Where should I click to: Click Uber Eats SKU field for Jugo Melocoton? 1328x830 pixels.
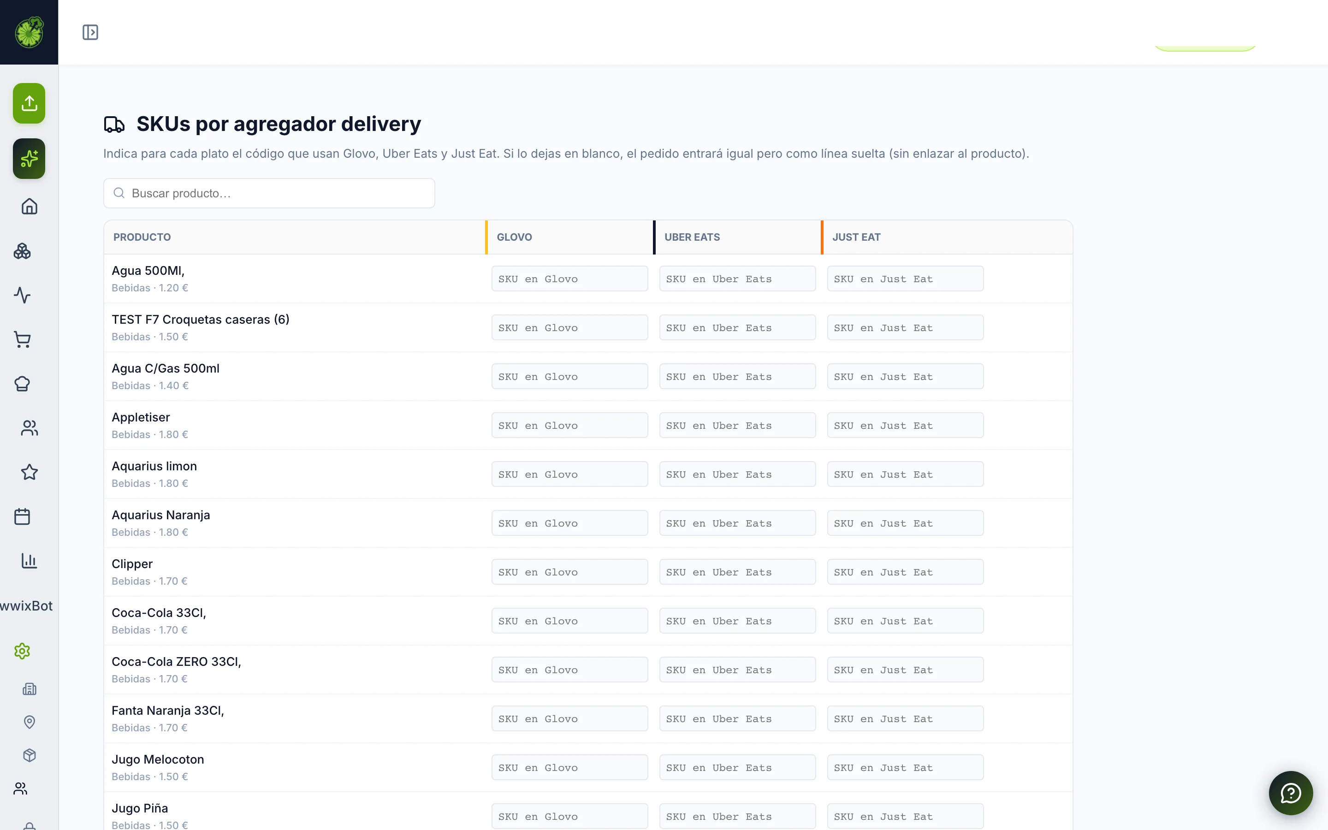[x=737, y=767]
